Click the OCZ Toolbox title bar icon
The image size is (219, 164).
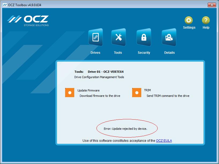tap(5, 5)
